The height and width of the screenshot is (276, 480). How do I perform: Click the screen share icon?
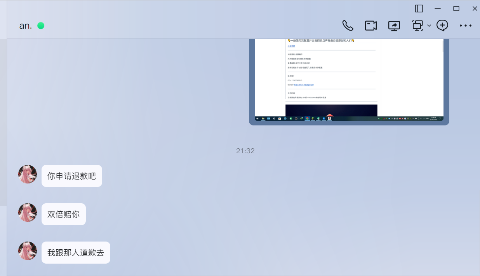pos(394,26)
